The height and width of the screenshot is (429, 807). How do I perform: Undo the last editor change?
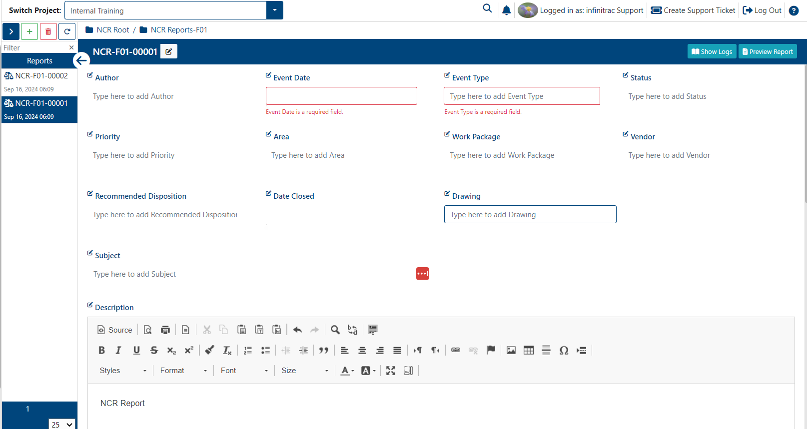click(x=297, y=330)
